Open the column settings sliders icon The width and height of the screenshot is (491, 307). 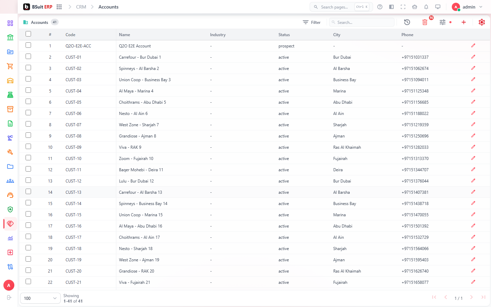coord(443,22)
